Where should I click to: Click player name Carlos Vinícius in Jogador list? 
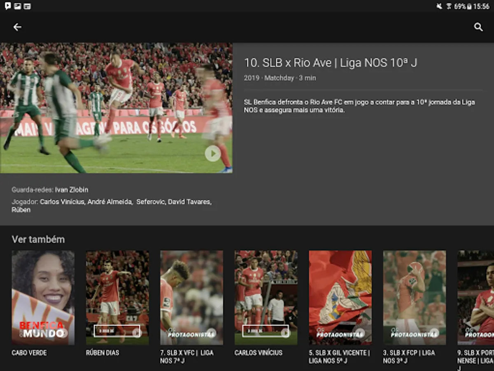click(62, 202)
